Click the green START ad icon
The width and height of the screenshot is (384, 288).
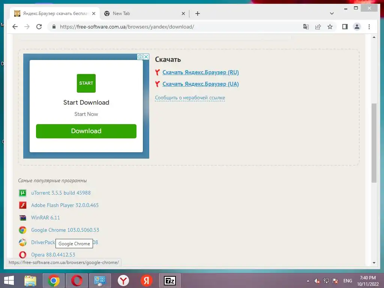pos(86,83)
